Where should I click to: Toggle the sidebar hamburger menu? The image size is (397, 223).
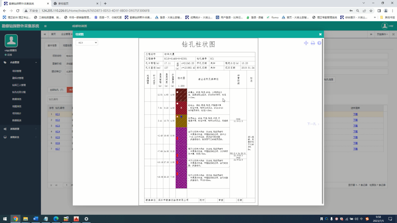[45, 26]
